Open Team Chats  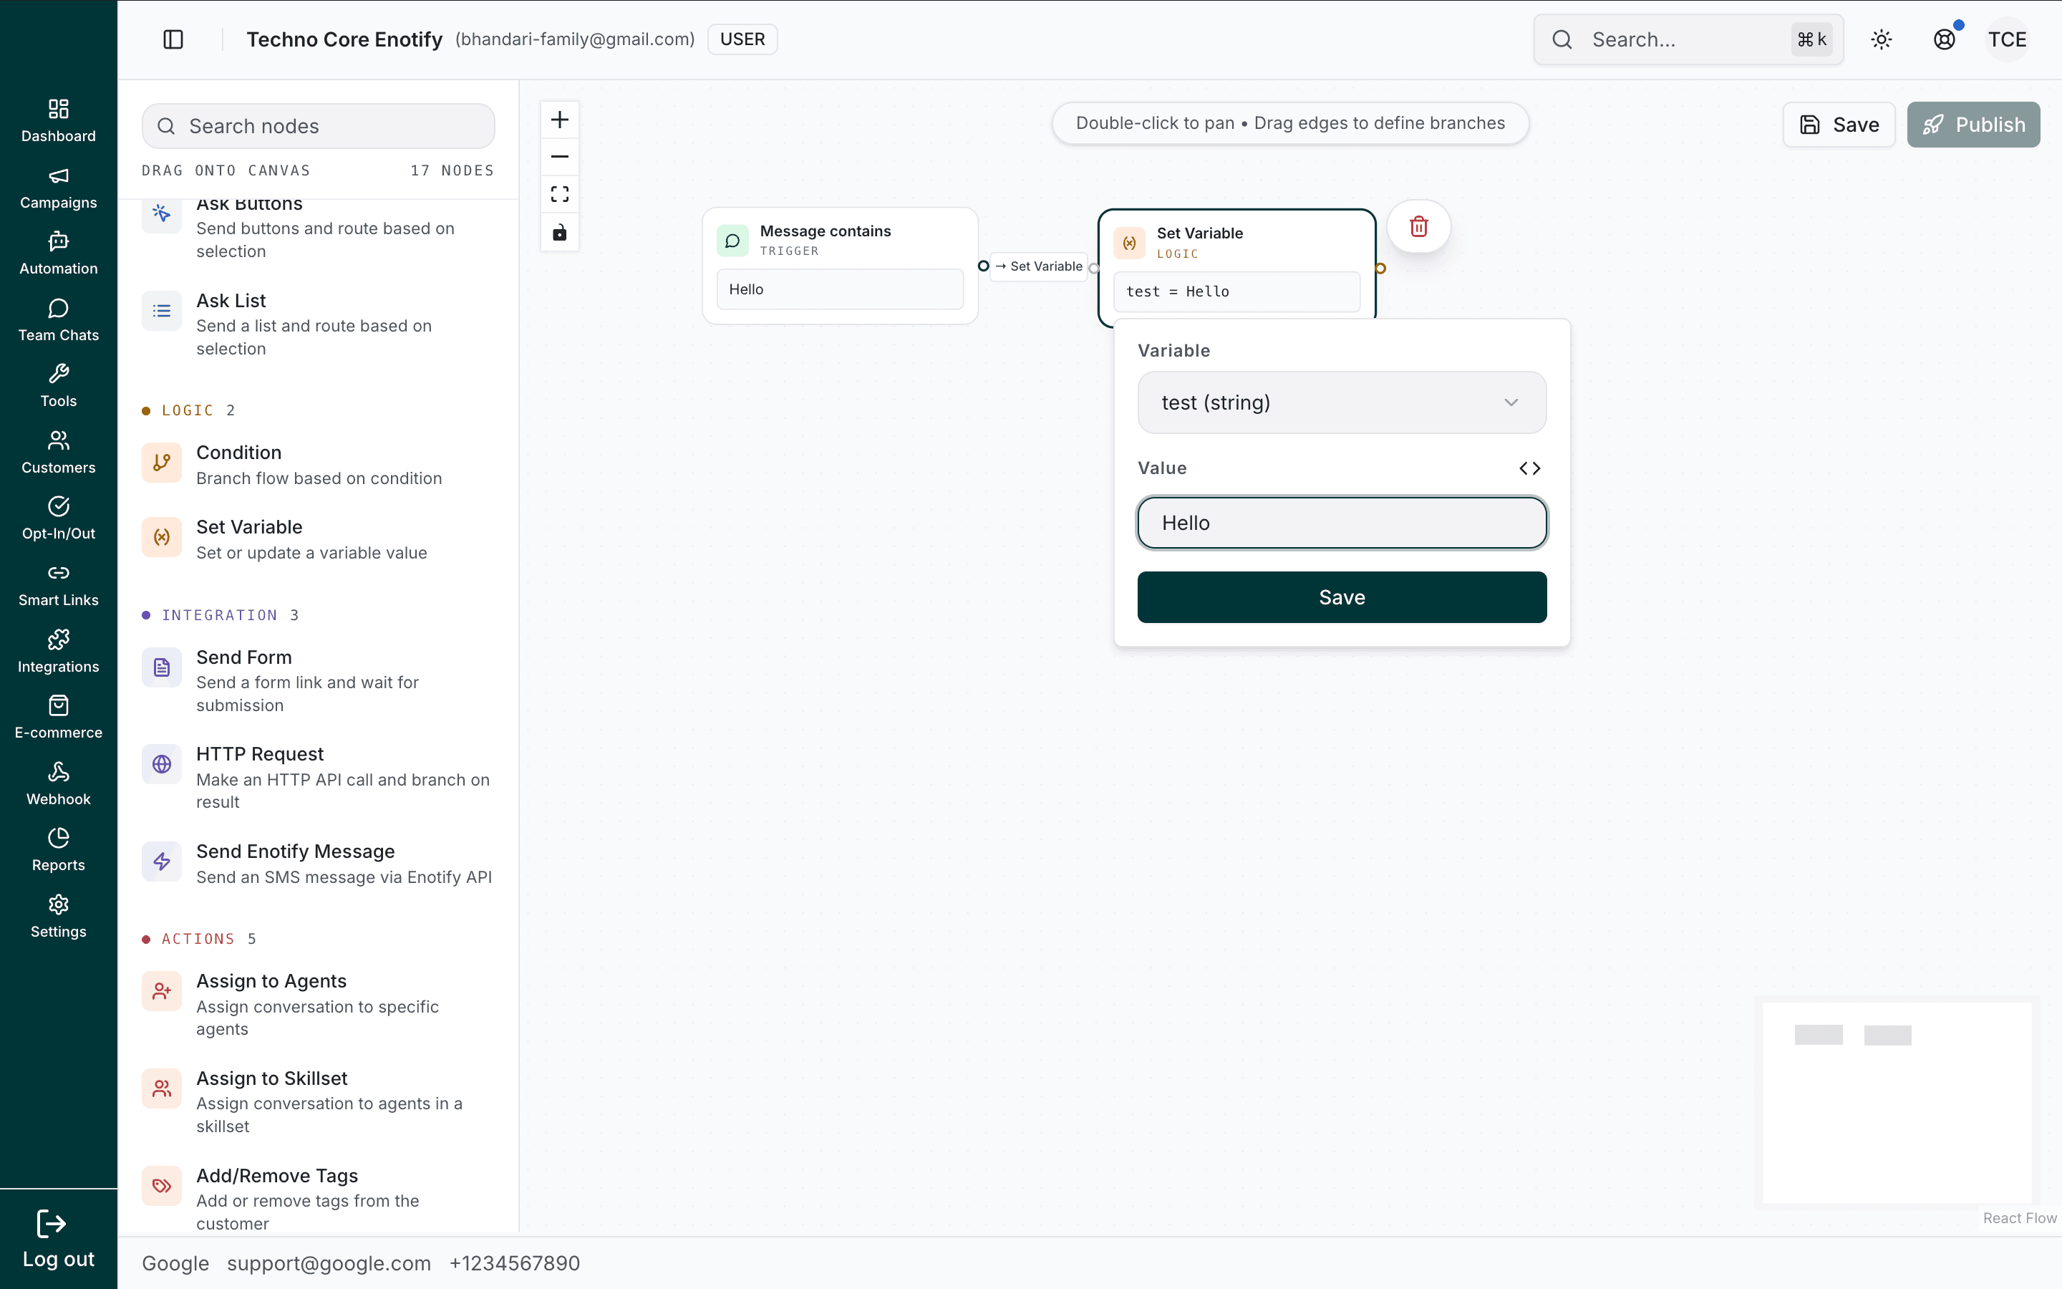click(x=58, y=319)
